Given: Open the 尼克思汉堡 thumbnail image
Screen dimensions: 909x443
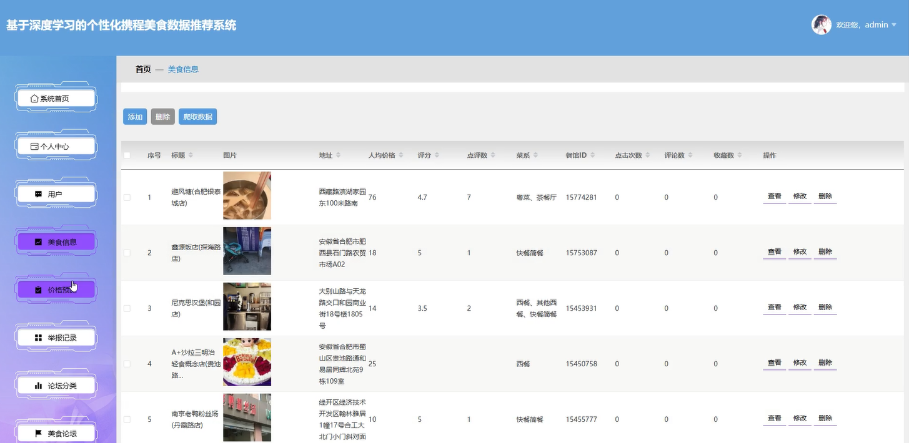Looking at the screenshot, I should click(247, 306).
